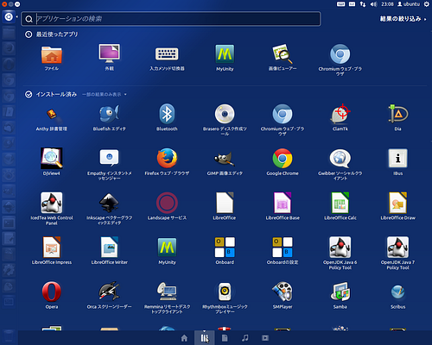Image resolution: width=432 pixels, height=345 pixels.
Task: Open the Files home folder app
Action: pyautogui.click(x=52, y=54)
